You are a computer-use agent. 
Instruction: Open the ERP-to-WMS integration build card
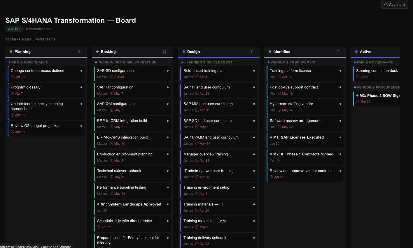click(x=132, y=140)
